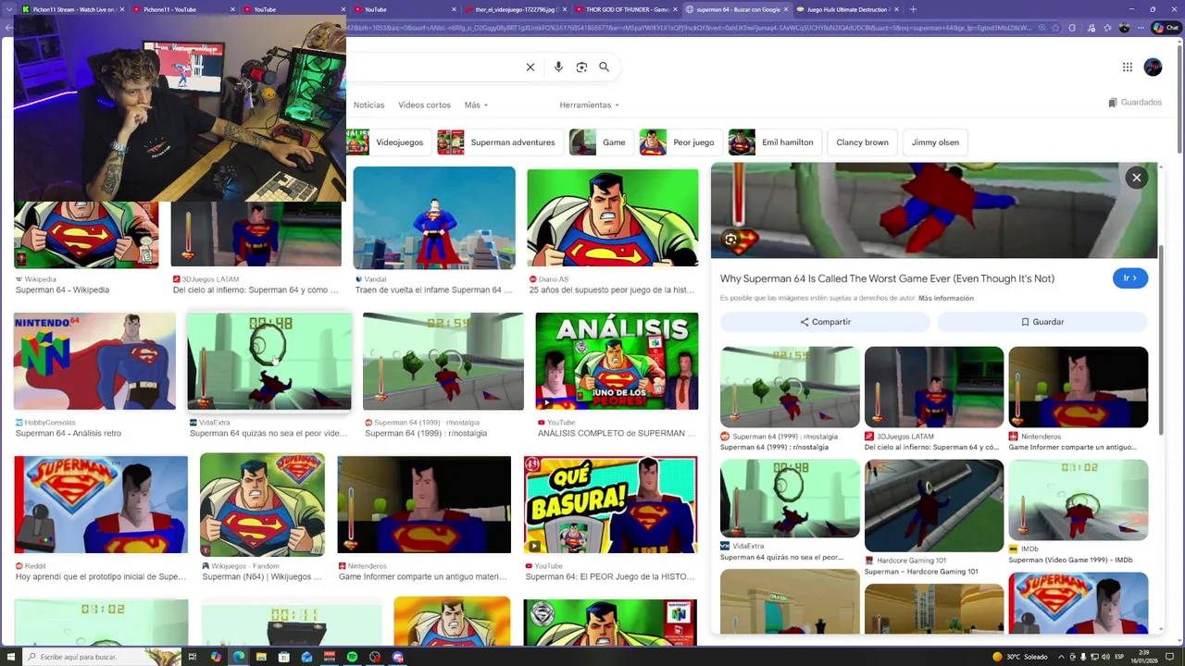Select the Superman adventures filter chip
Viewport: 1185px width, 666px height.
499,142
